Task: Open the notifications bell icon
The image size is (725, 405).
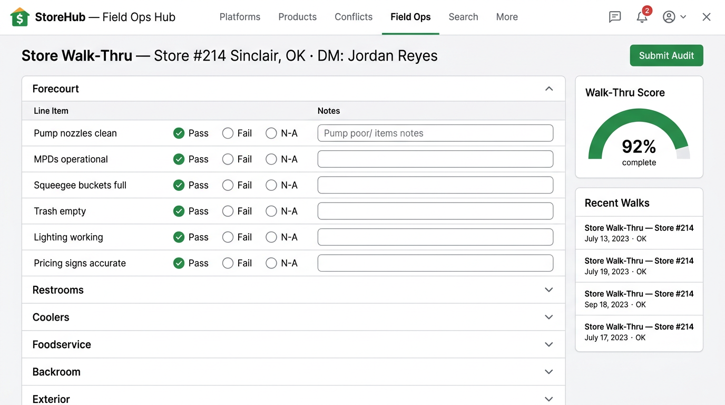Action: point(642,17)
